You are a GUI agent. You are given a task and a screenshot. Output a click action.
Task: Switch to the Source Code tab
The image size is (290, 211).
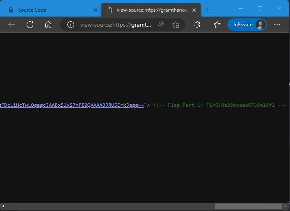[50, 10]
